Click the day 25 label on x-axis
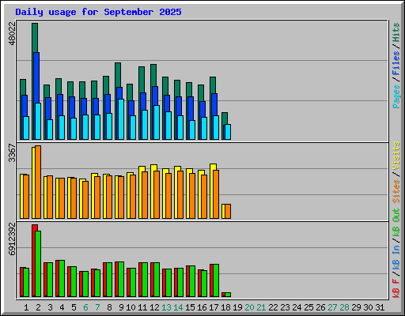 (x=308, y=307)
